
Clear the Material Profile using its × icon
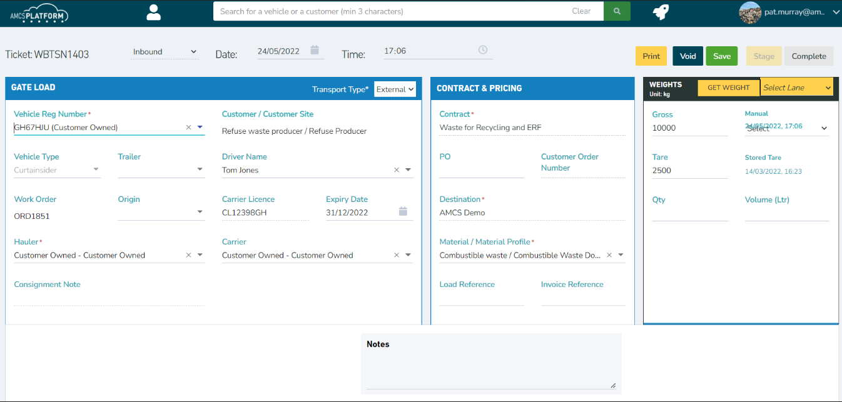(x=609, y=255)
